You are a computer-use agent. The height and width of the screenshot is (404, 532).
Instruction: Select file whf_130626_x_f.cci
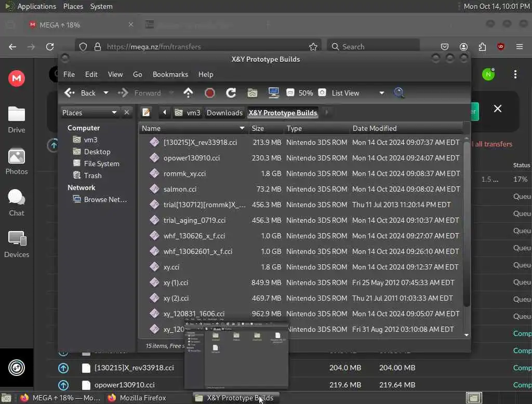(x=194, y=236)
